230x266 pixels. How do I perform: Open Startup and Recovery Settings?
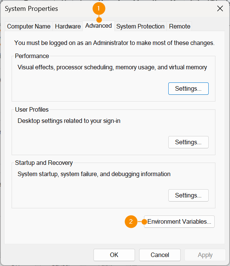coord(188,196)
